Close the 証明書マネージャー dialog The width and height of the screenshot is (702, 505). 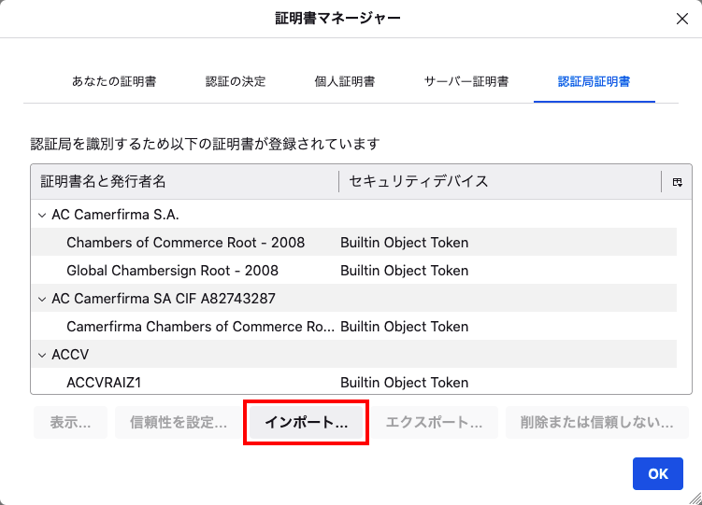click(681, 19)
